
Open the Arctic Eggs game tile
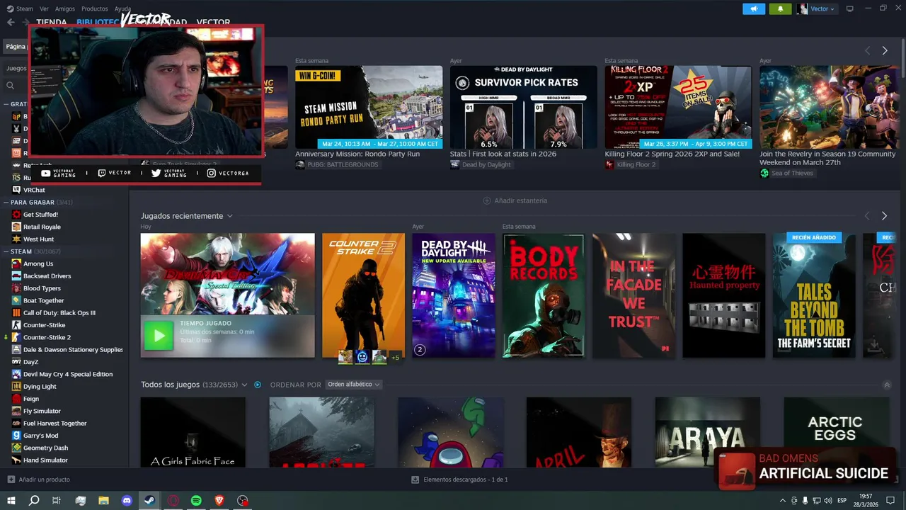click(836, 432)
